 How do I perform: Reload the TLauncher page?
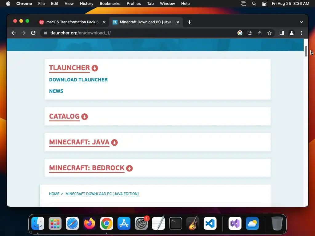(33, 33)
